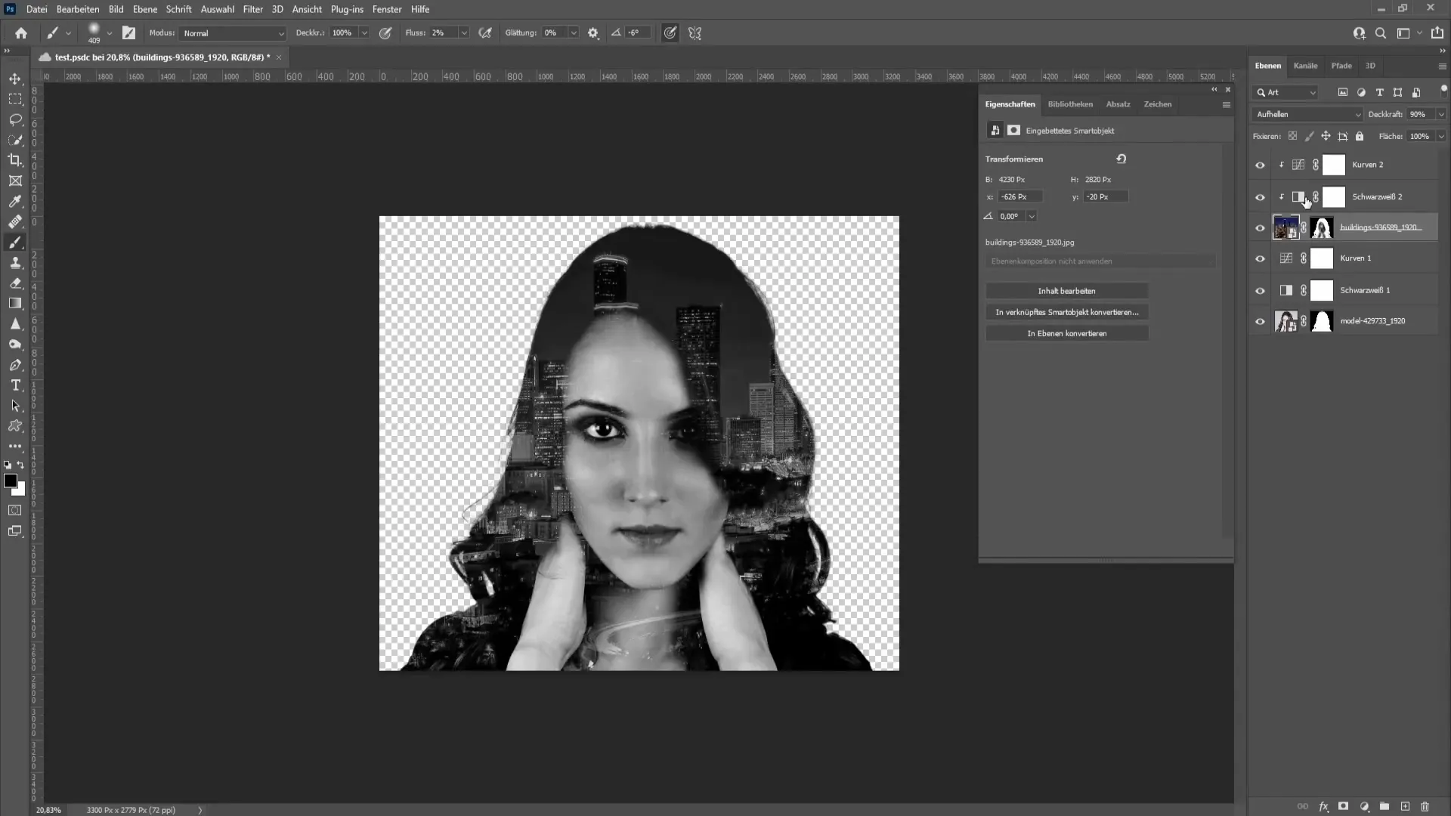Select the Move tool
The height and width of the screenshot is (816, 1451).
point(15,77)
